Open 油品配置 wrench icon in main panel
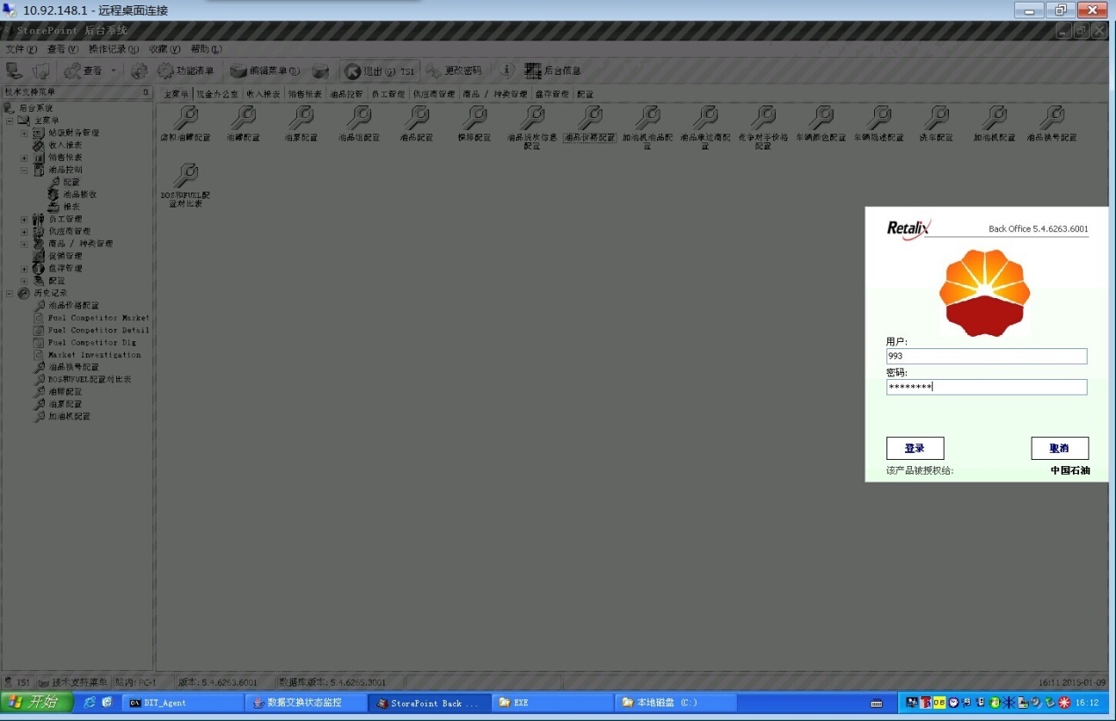Image resolution: width=1116 pixels, height=721 pixels. pos(417,118)
